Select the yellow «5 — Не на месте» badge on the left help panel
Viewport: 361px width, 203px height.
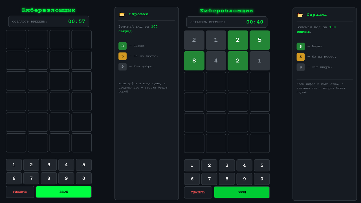pos(122,56)
